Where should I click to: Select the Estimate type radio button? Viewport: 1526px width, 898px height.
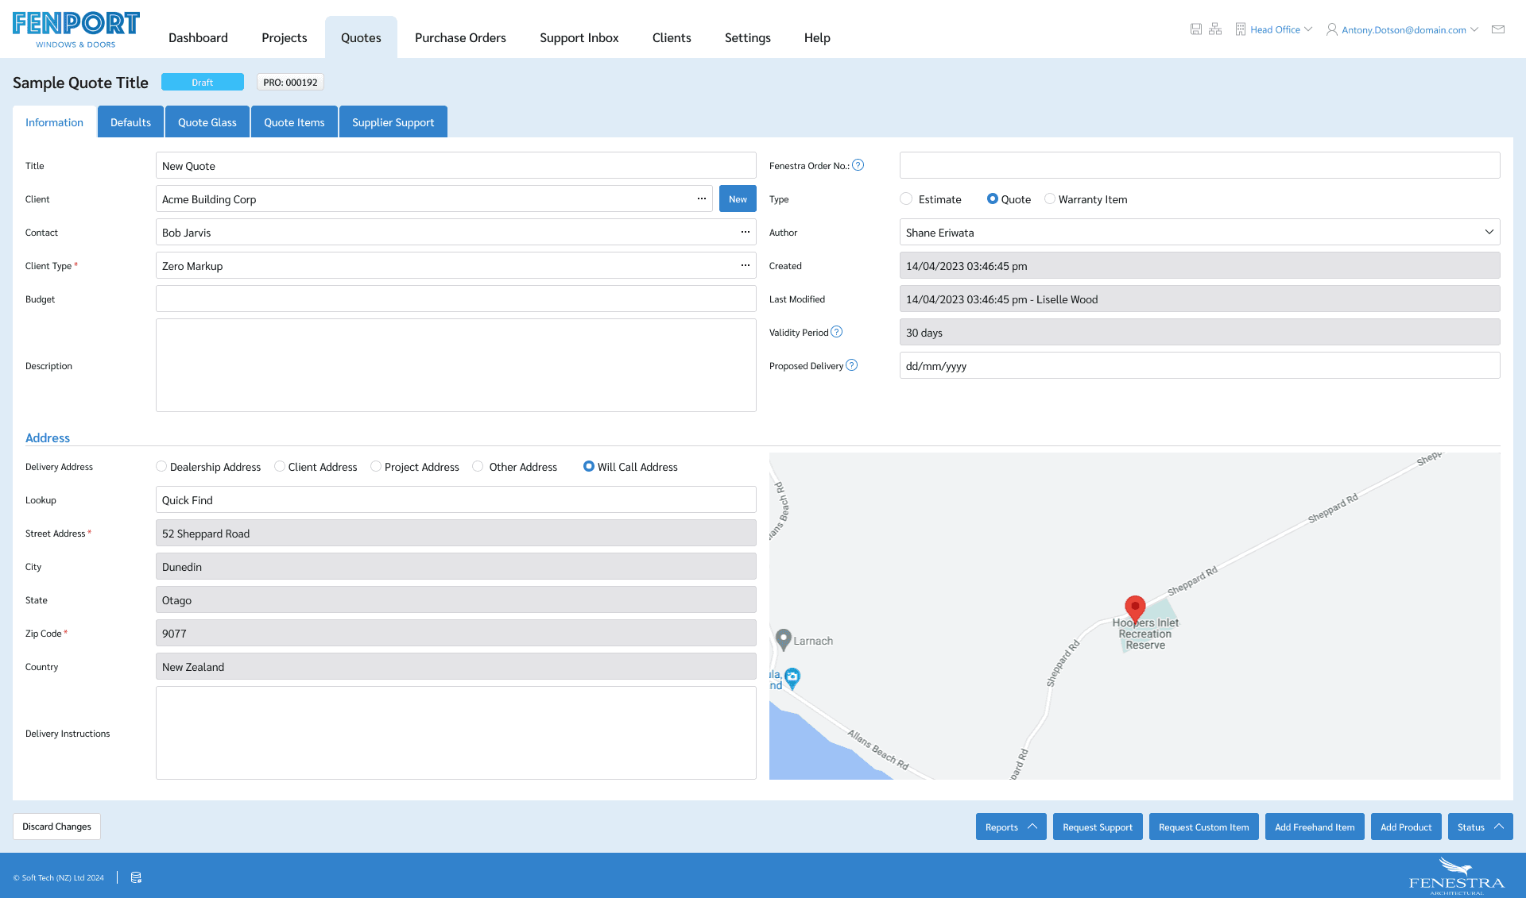[x=906, y=199]
